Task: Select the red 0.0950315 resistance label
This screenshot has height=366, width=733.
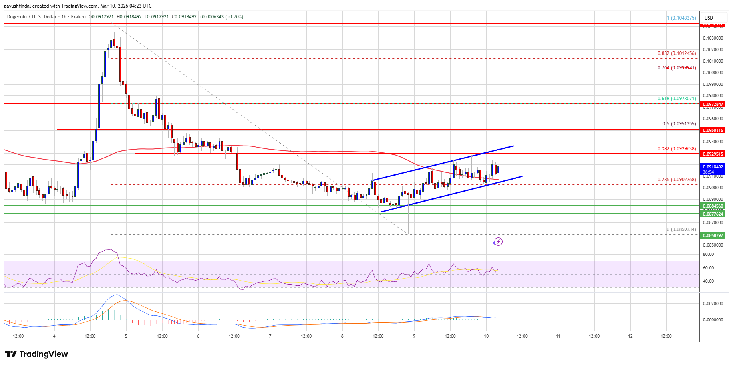Action: 713,130
